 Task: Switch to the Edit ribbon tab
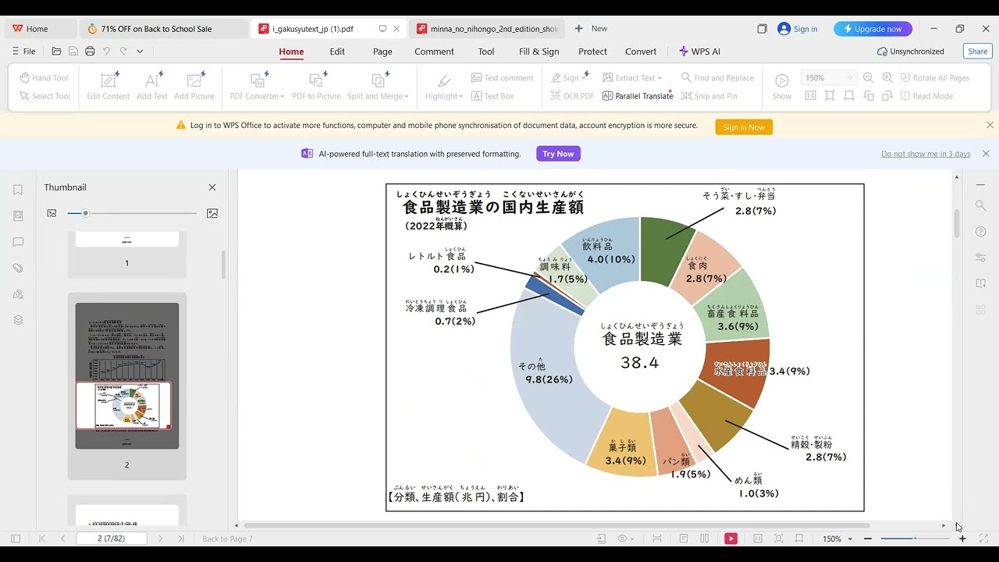337,52
